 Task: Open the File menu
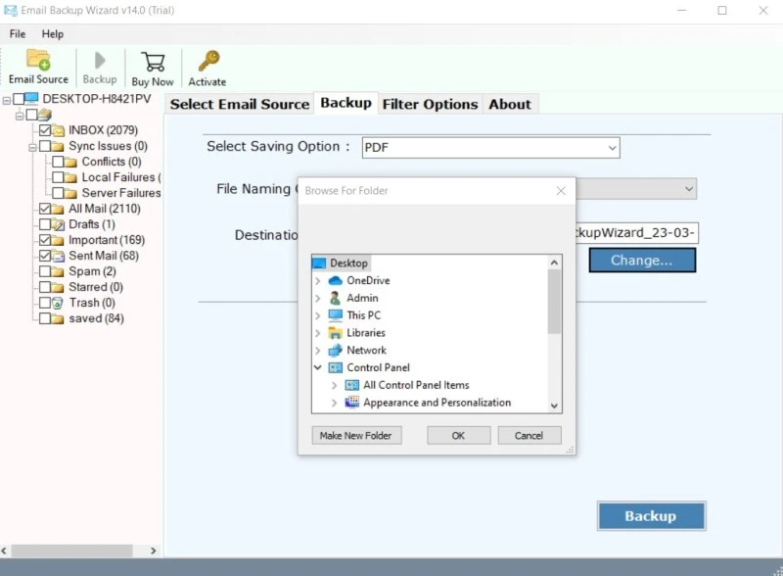(x=18, y=34)
